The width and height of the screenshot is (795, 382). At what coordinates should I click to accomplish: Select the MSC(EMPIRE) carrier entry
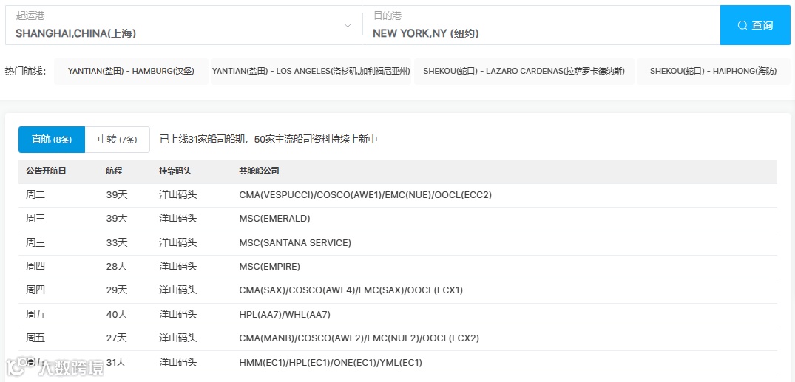269,267
